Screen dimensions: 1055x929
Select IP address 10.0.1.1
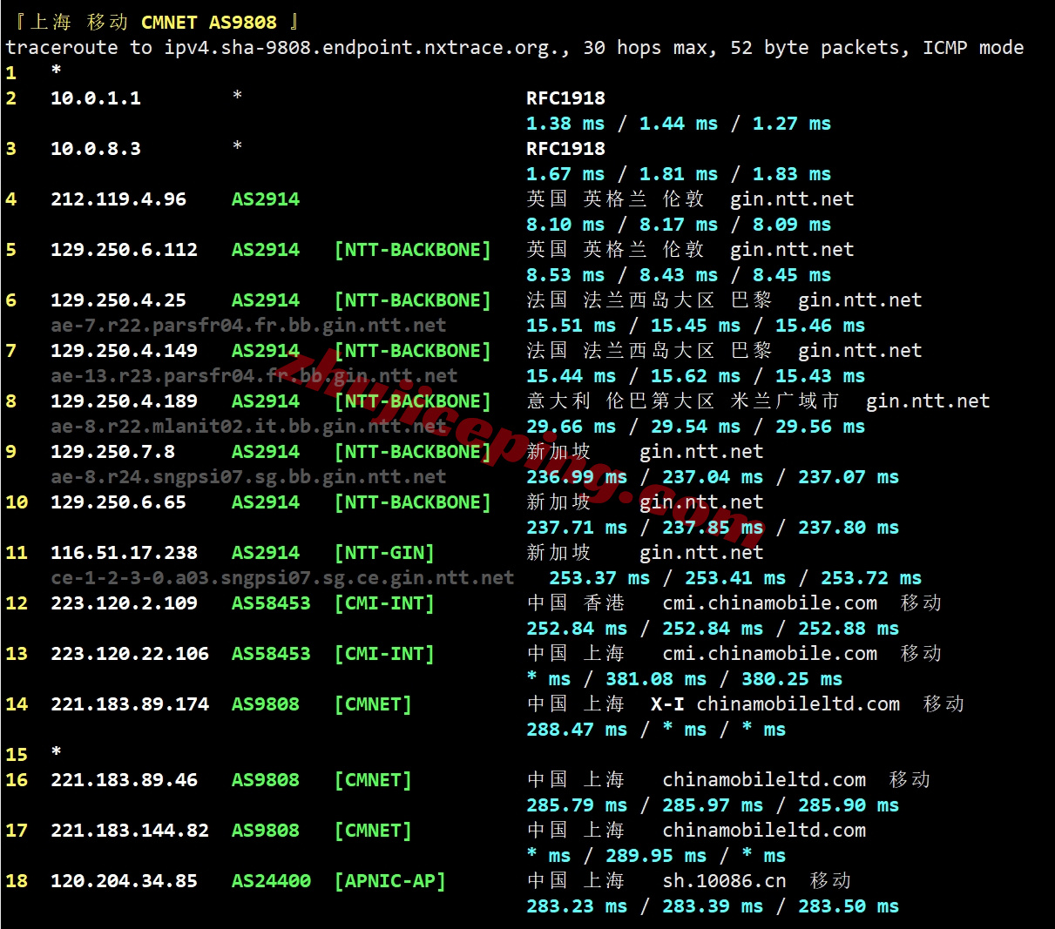(x=96, y=98)
